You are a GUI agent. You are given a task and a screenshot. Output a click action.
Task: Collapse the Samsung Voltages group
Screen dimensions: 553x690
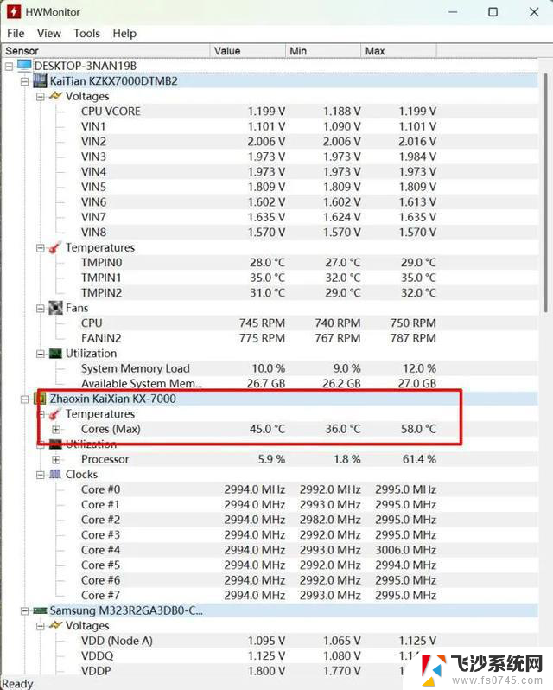click(x=41, y=626)
